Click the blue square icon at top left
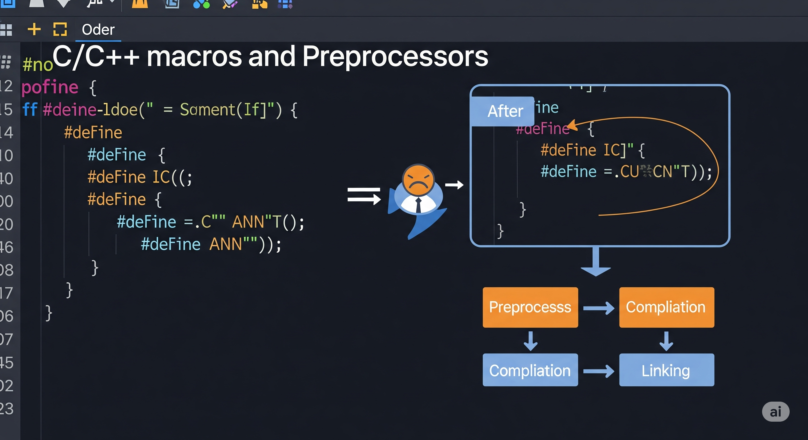Image resolution: width=808 pixels, height=440 pixels. [x=8, y=3]
